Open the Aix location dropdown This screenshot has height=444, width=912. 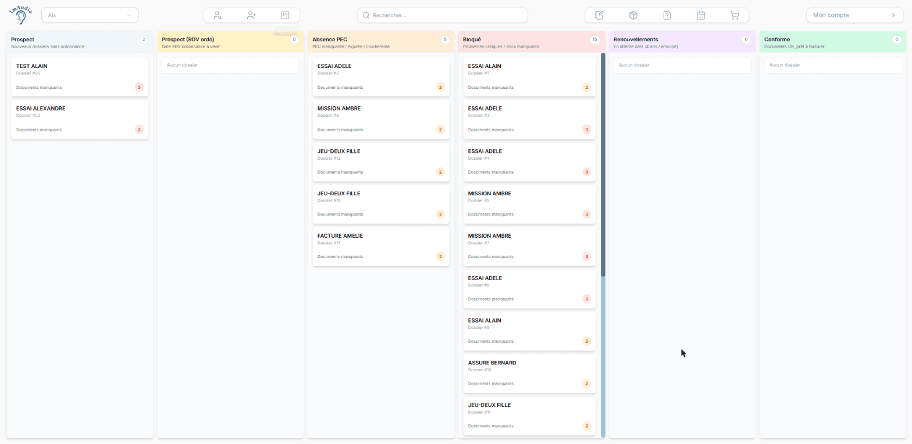[x=90, y=15]
